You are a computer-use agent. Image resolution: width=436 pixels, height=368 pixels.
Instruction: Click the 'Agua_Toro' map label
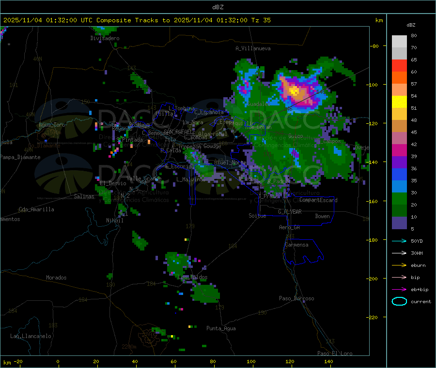tap(52, 125)
